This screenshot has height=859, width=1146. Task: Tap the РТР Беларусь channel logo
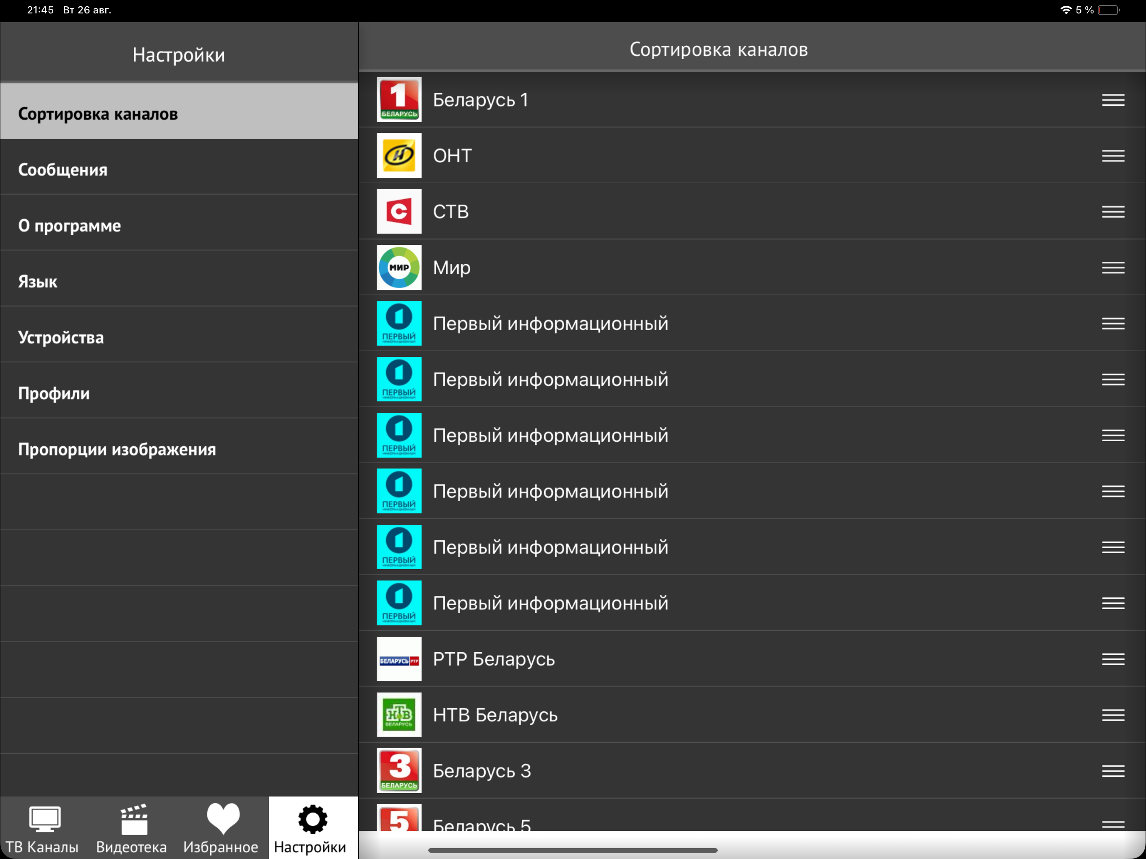point(398,659)
